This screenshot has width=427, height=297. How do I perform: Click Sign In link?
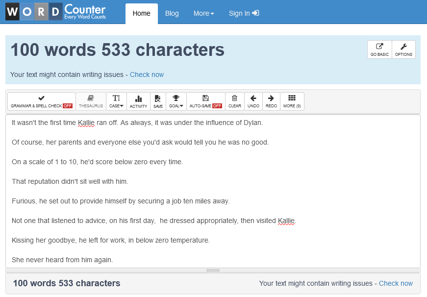(244, 13)
